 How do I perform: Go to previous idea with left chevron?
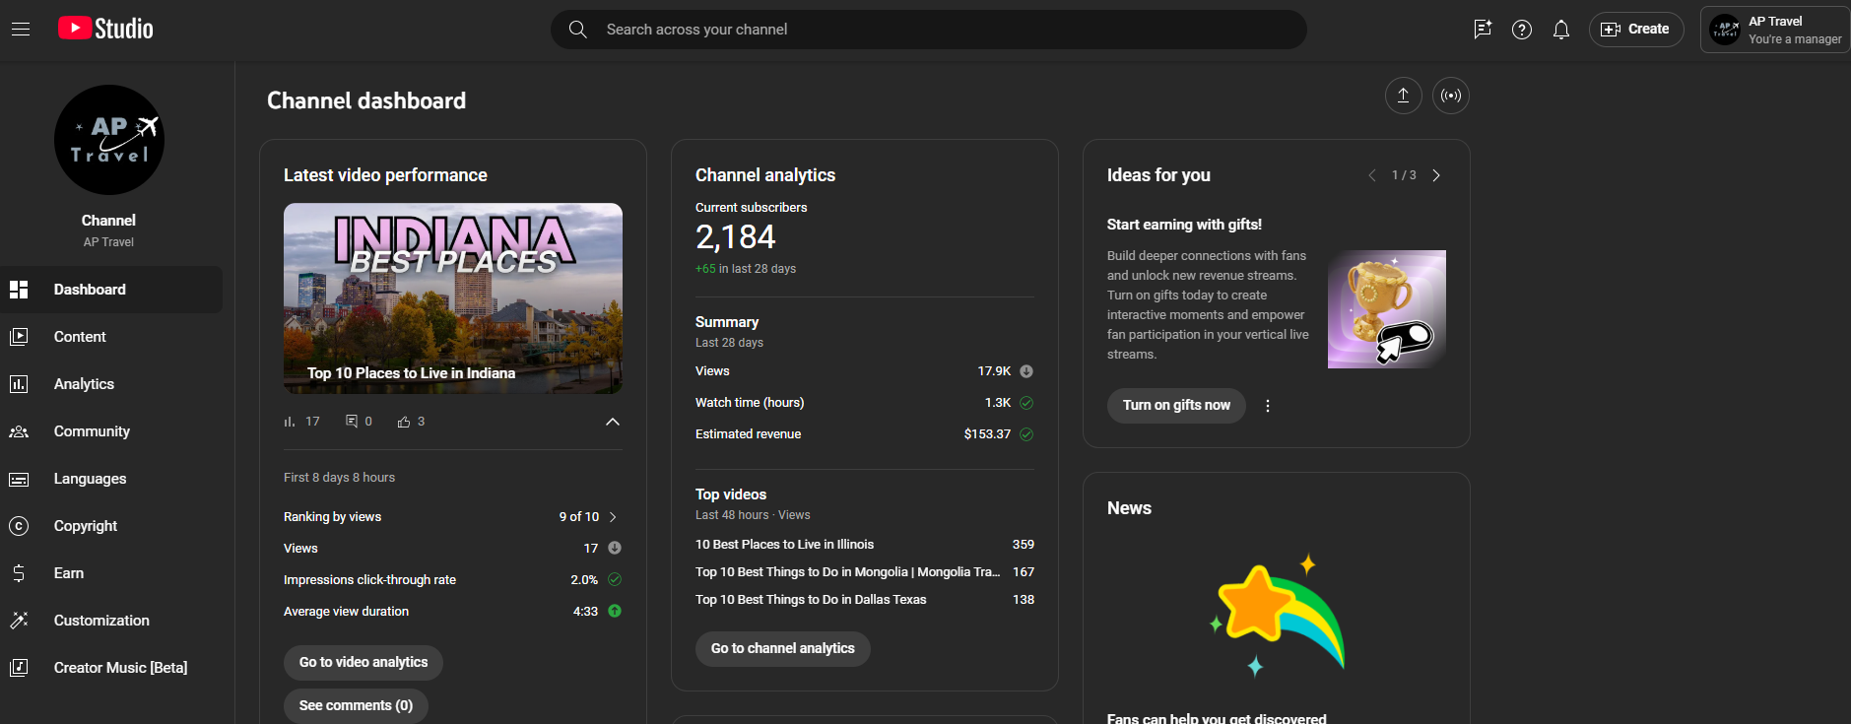click(x=1372, y=175)
